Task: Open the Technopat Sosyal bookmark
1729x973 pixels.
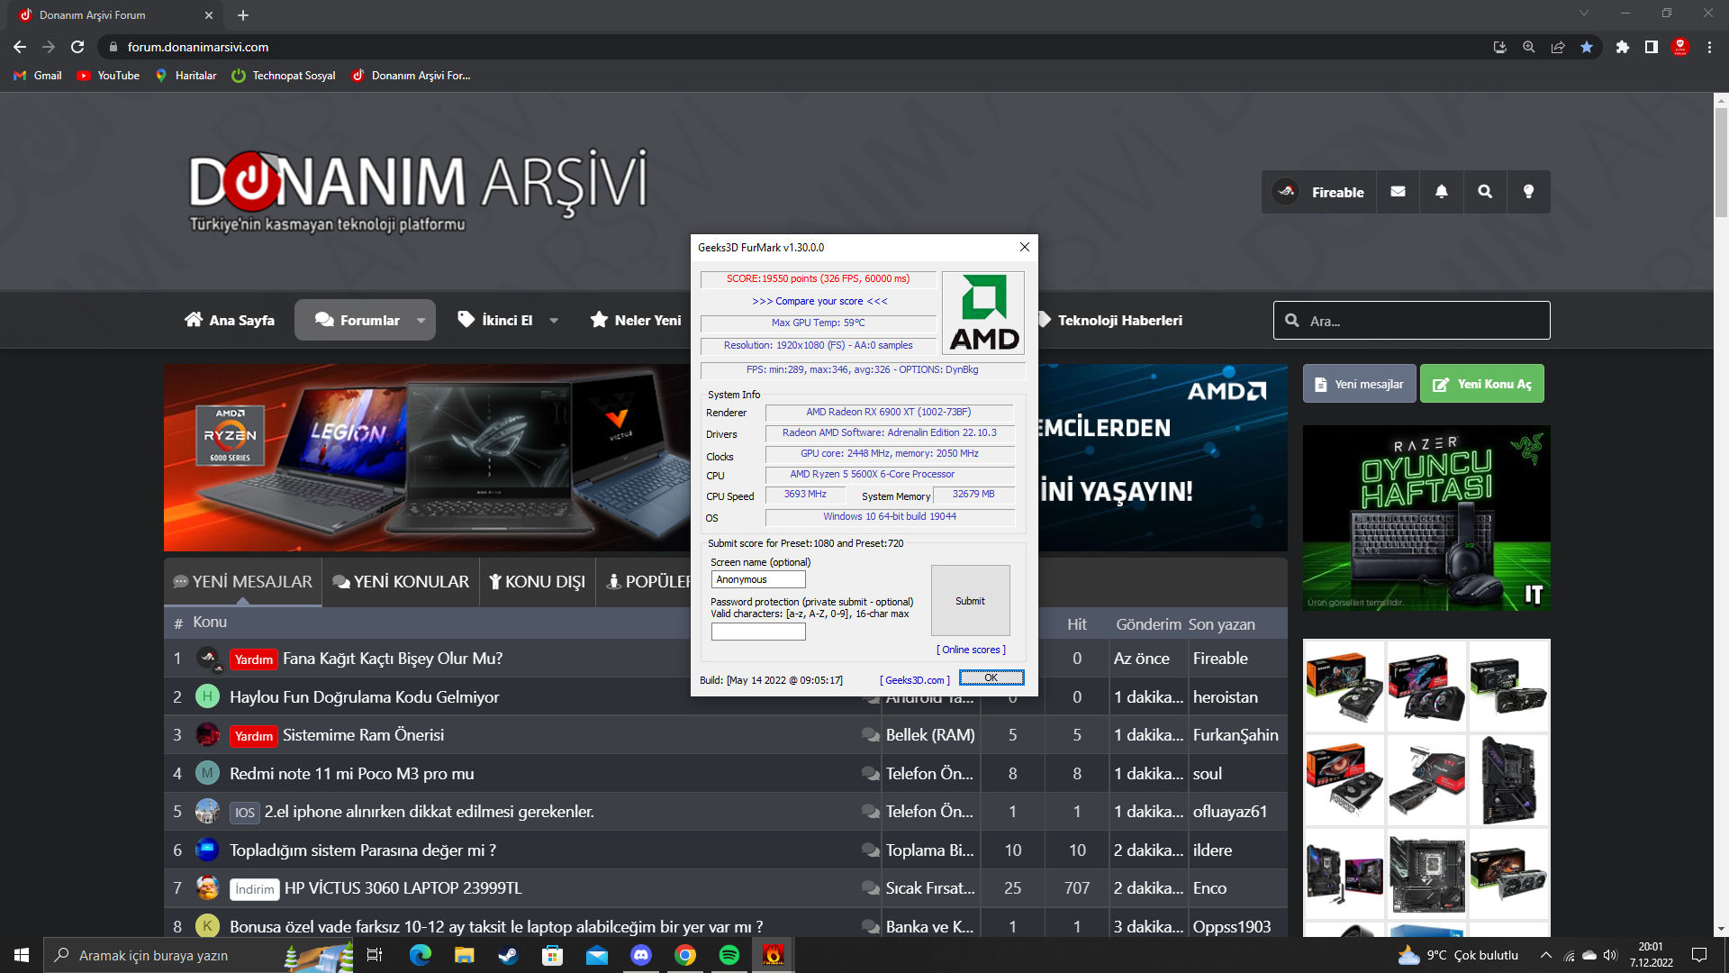Action: [x=284, y=76]
